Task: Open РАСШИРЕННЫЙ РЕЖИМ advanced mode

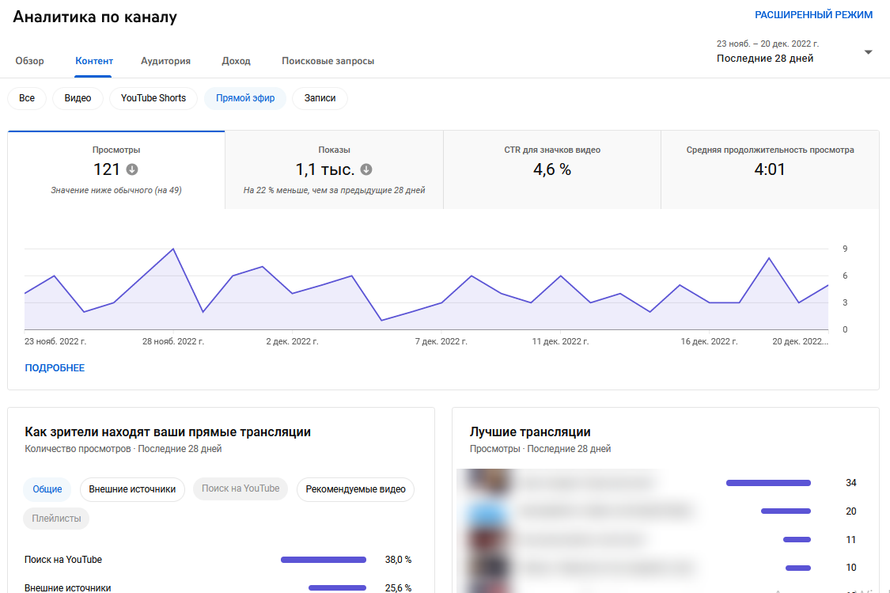Action: 814,14
